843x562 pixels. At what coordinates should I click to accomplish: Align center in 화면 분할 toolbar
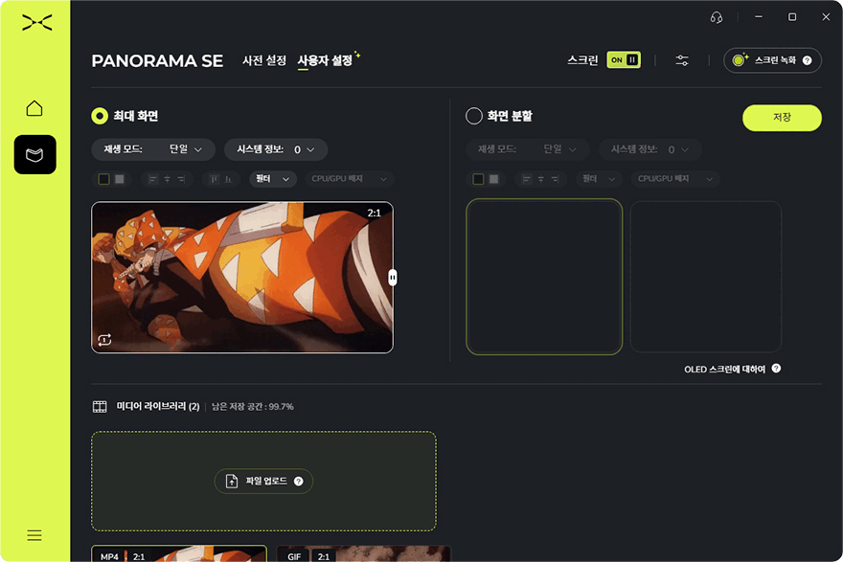541,179
